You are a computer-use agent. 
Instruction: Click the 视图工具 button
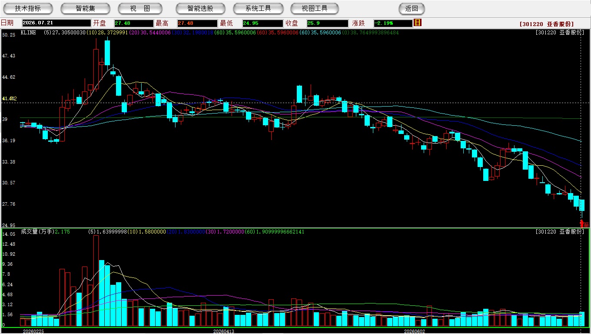coord(315,9)
